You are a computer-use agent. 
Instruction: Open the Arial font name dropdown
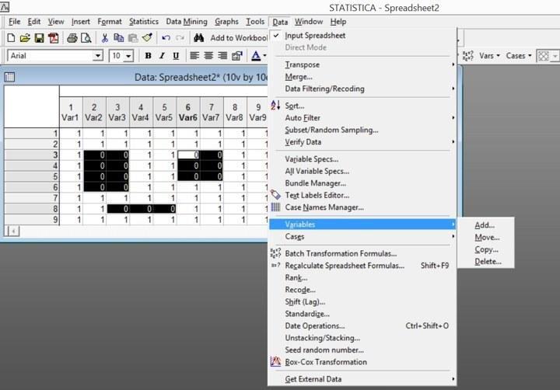(97, 56)
